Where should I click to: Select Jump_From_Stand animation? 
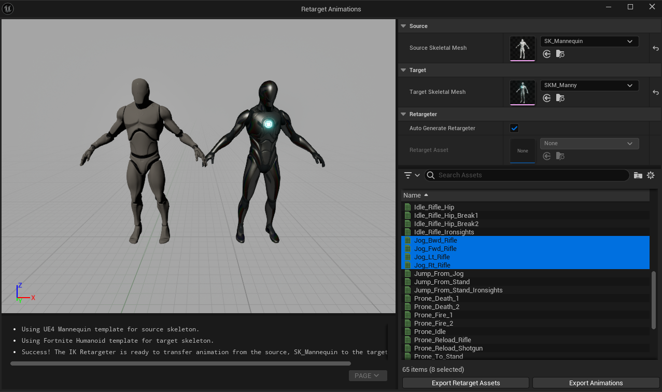pyautogui.click(x=525, y=282)
